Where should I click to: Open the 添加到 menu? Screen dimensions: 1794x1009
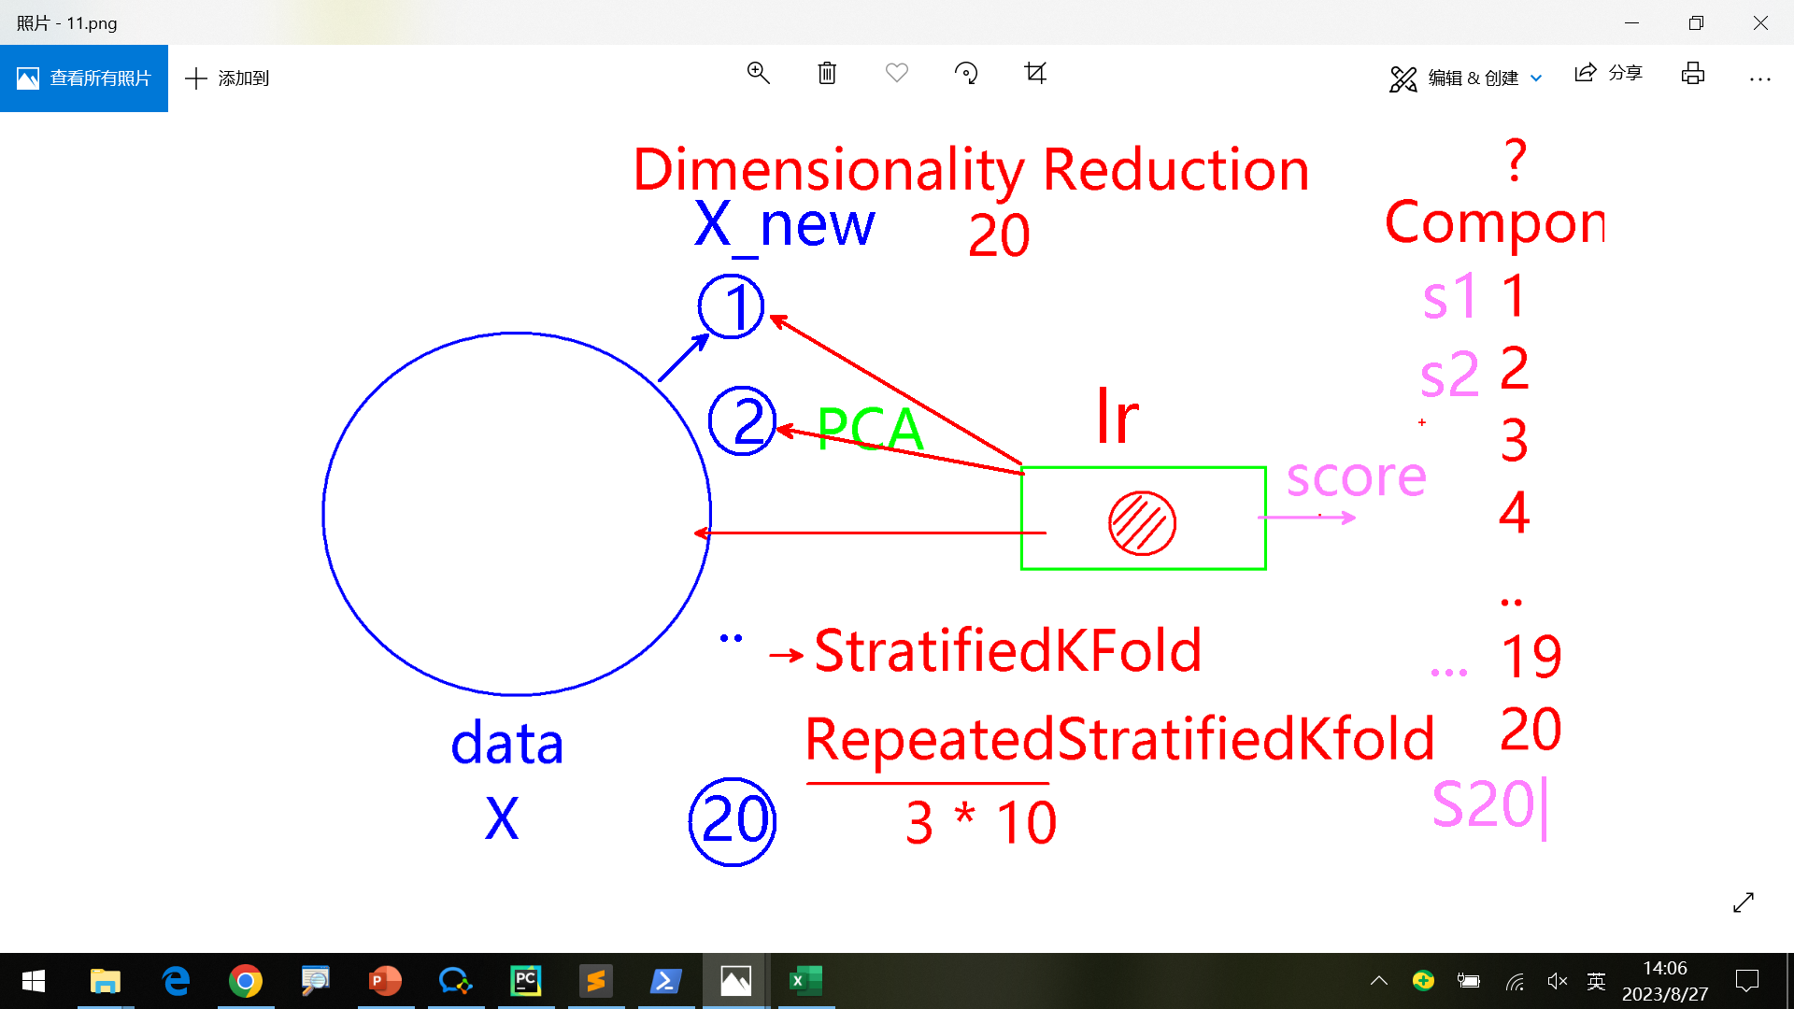pos(228,78)
